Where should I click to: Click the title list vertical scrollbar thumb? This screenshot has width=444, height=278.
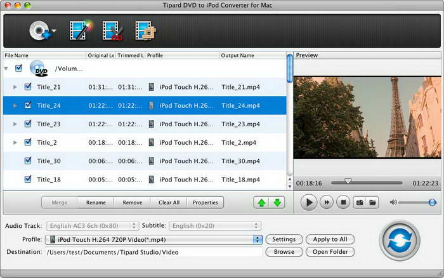click(x=289, y=69)
